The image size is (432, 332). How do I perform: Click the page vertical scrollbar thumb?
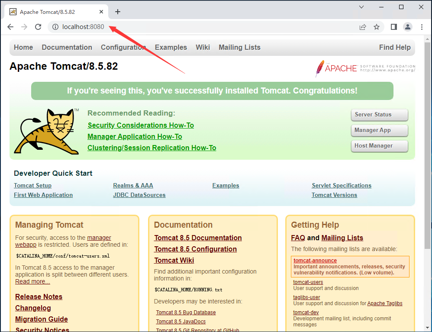point(427,145)
